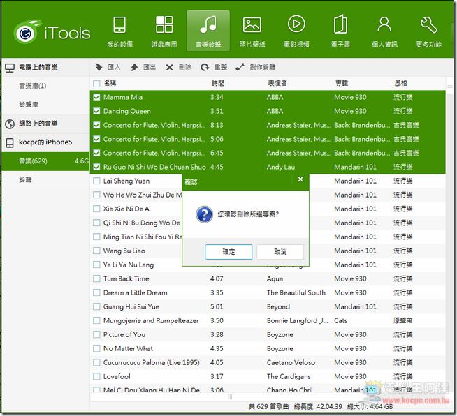Click the Refresh toolbar icon
Image resolution: width=457 pixels, height=416 pixels.
205,67
